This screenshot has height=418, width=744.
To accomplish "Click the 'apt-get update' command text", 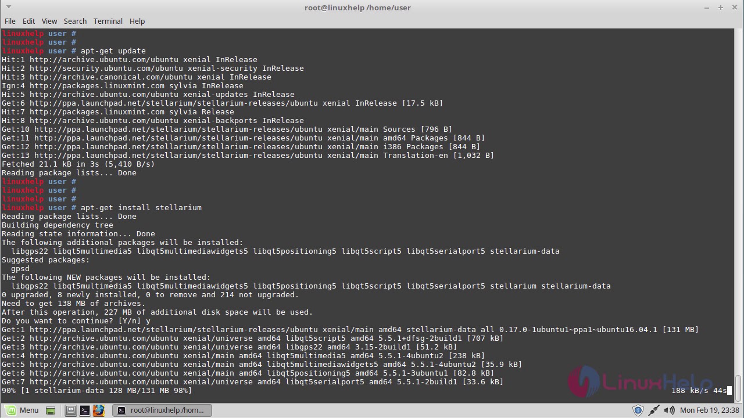I will 113,51.
